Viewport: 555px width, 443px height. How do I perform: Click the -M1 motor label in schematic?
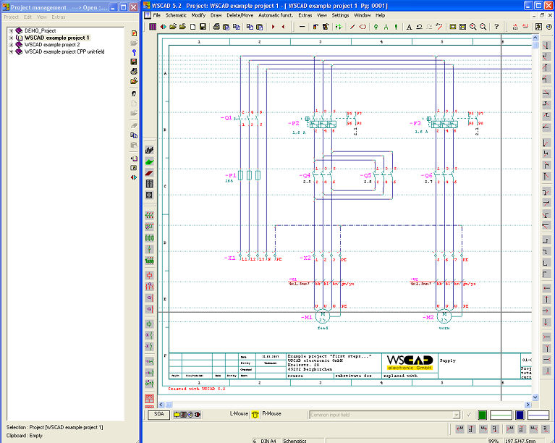306,317
